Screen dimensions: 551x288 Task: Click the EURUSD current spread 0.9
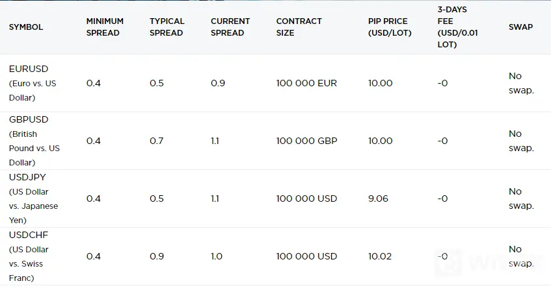(x=218, y=83)
